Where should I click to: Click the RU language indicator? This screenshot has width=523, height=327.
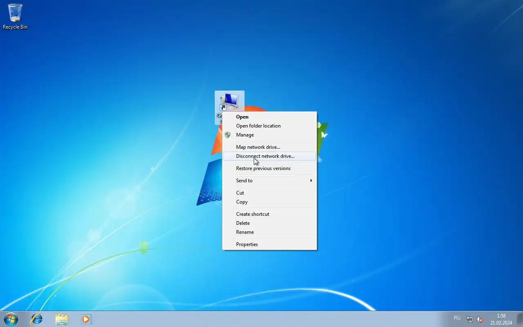457,318
